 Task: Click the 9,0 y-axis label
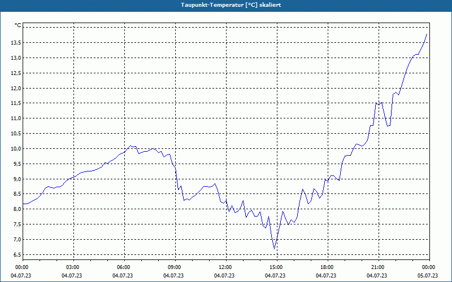(17, 179)
